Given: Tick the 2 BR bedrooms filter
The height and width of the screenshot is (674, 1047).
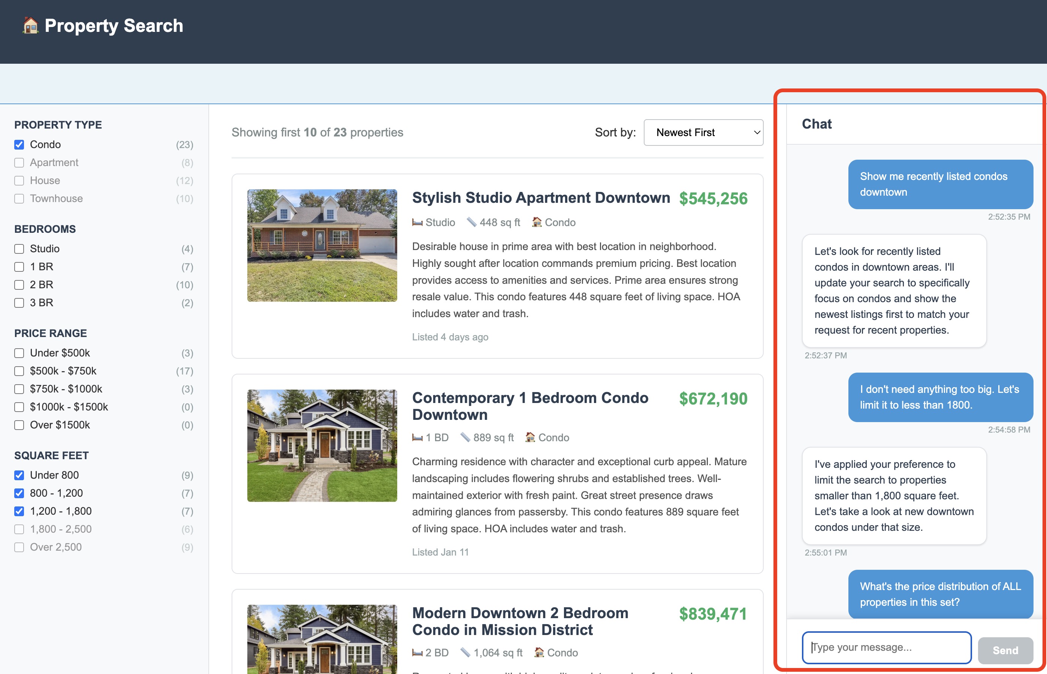Looking at the screenshot, I should tap(19, 285).
